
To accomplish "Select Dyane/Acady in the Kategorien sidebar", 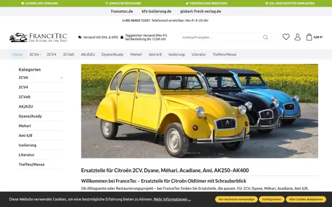I will click(30, 116).
